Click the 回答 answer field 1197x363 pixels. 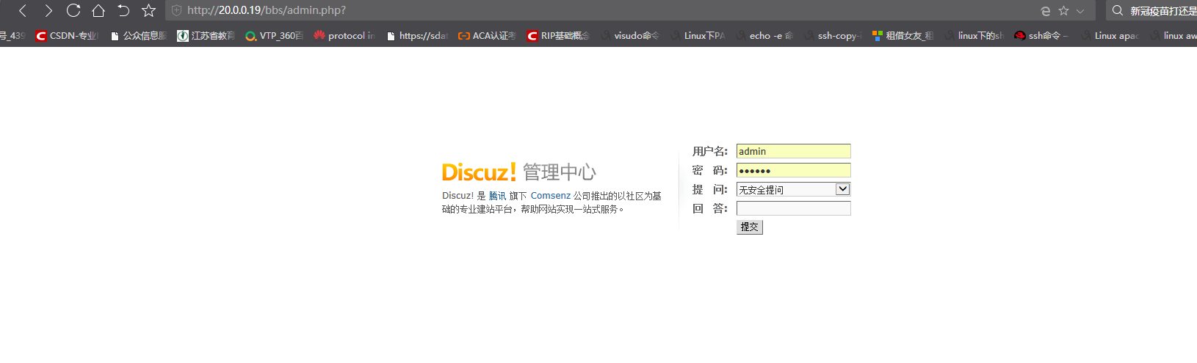(793, 208)
